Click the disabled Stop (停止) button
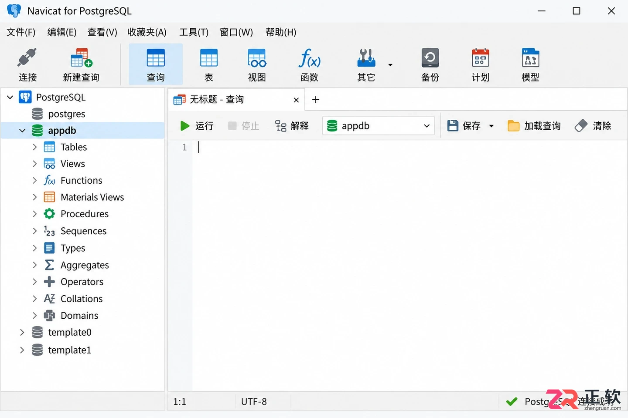628x418 pixels. coord(244,126)
